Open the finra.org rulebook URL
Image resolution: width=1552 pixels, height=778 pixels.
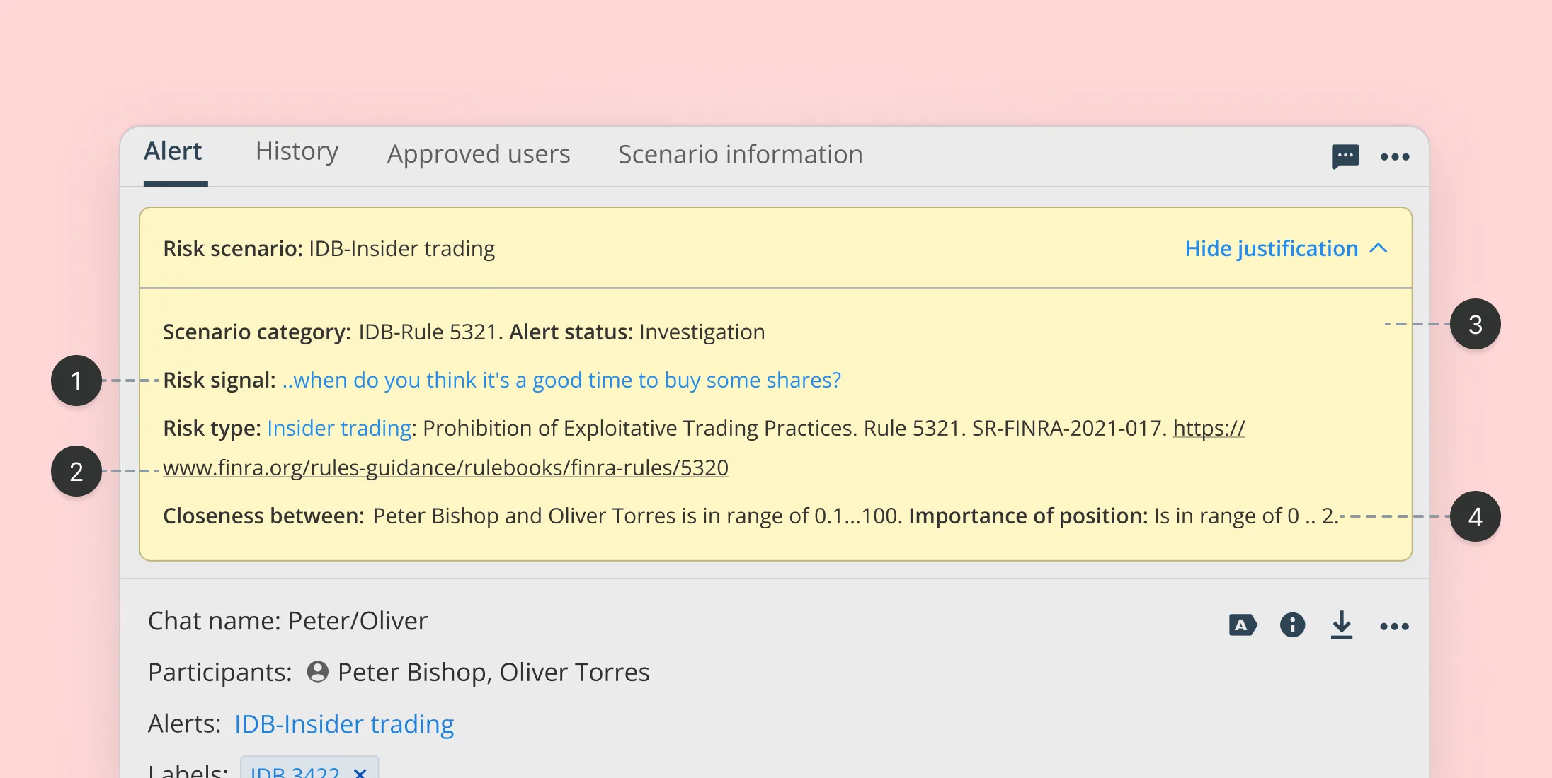point(445,468)
